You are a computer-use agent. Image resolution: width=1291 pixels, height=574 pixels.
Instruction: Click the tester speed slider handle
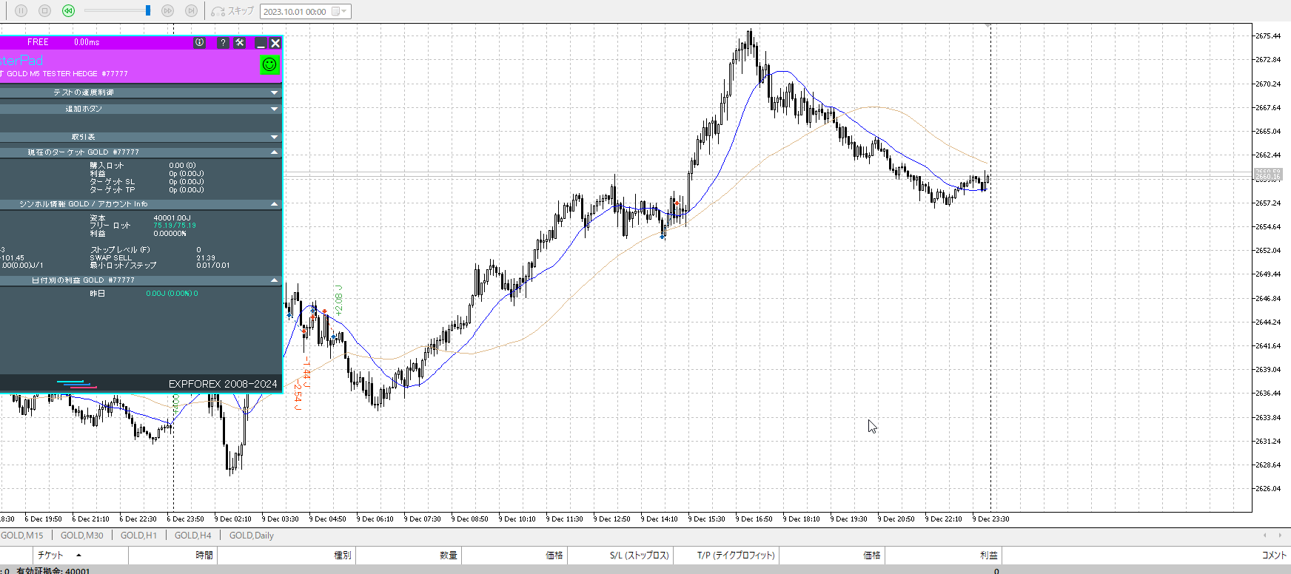148,10
